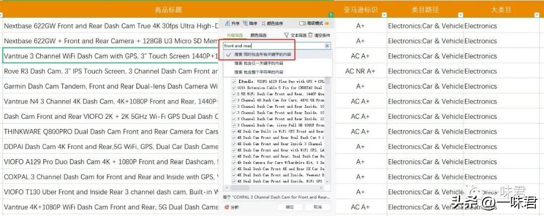The image size is (544, 216).
Task: Select 搜索 包含任一关键字的内容 option
Action: pos(277,63)
